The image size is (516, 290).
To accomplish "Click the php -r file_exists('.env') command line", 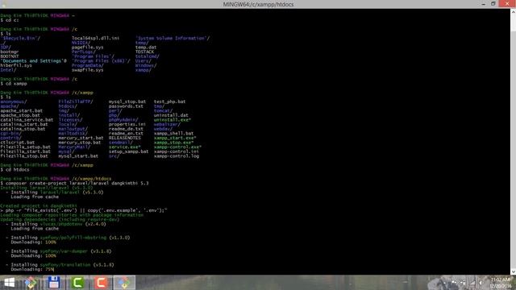I will coord(84,210).
